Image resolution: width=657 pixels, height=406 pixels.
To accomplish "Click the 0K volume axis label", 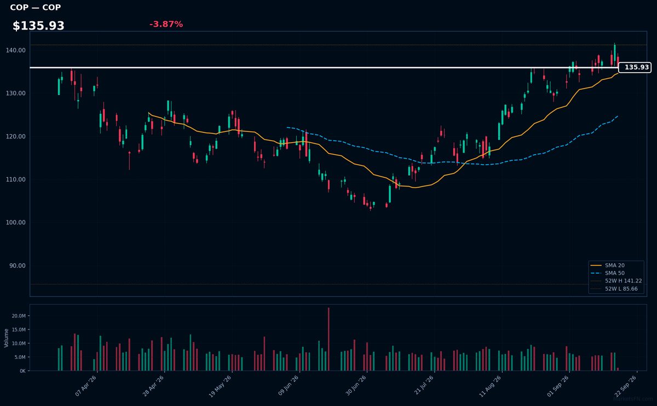I will tap(22, 371).
